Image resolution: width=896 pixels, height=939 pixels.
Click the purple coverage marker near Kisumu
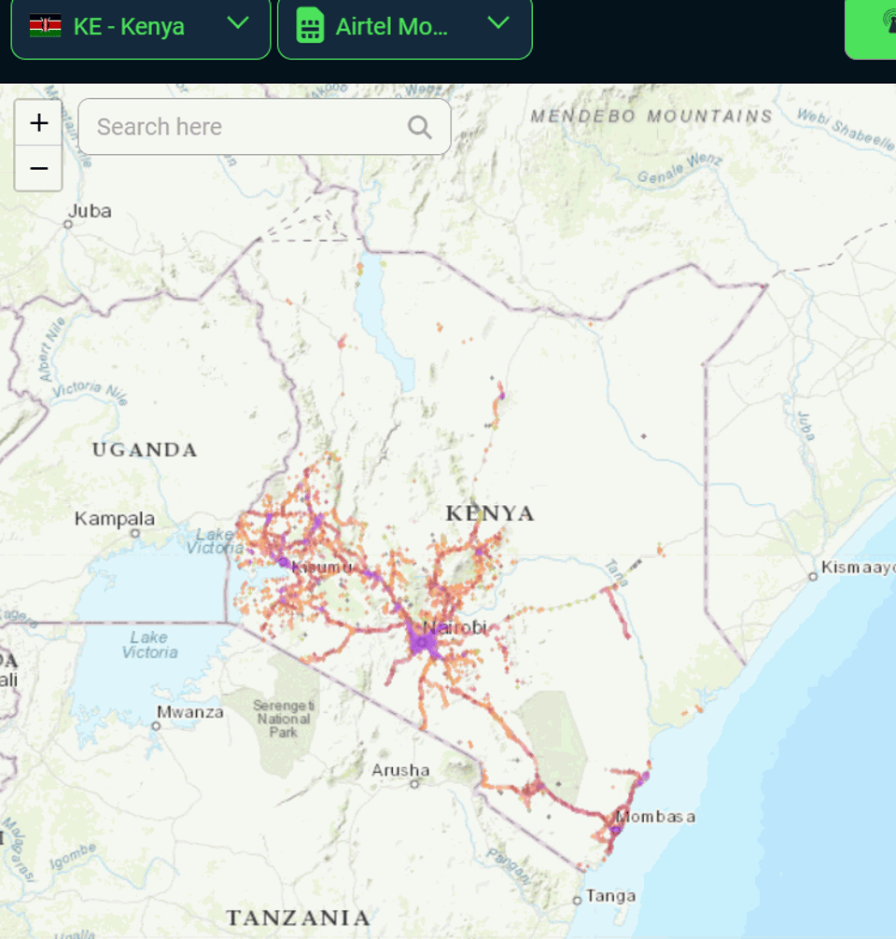pyautogui.click(x=283, y=562)
